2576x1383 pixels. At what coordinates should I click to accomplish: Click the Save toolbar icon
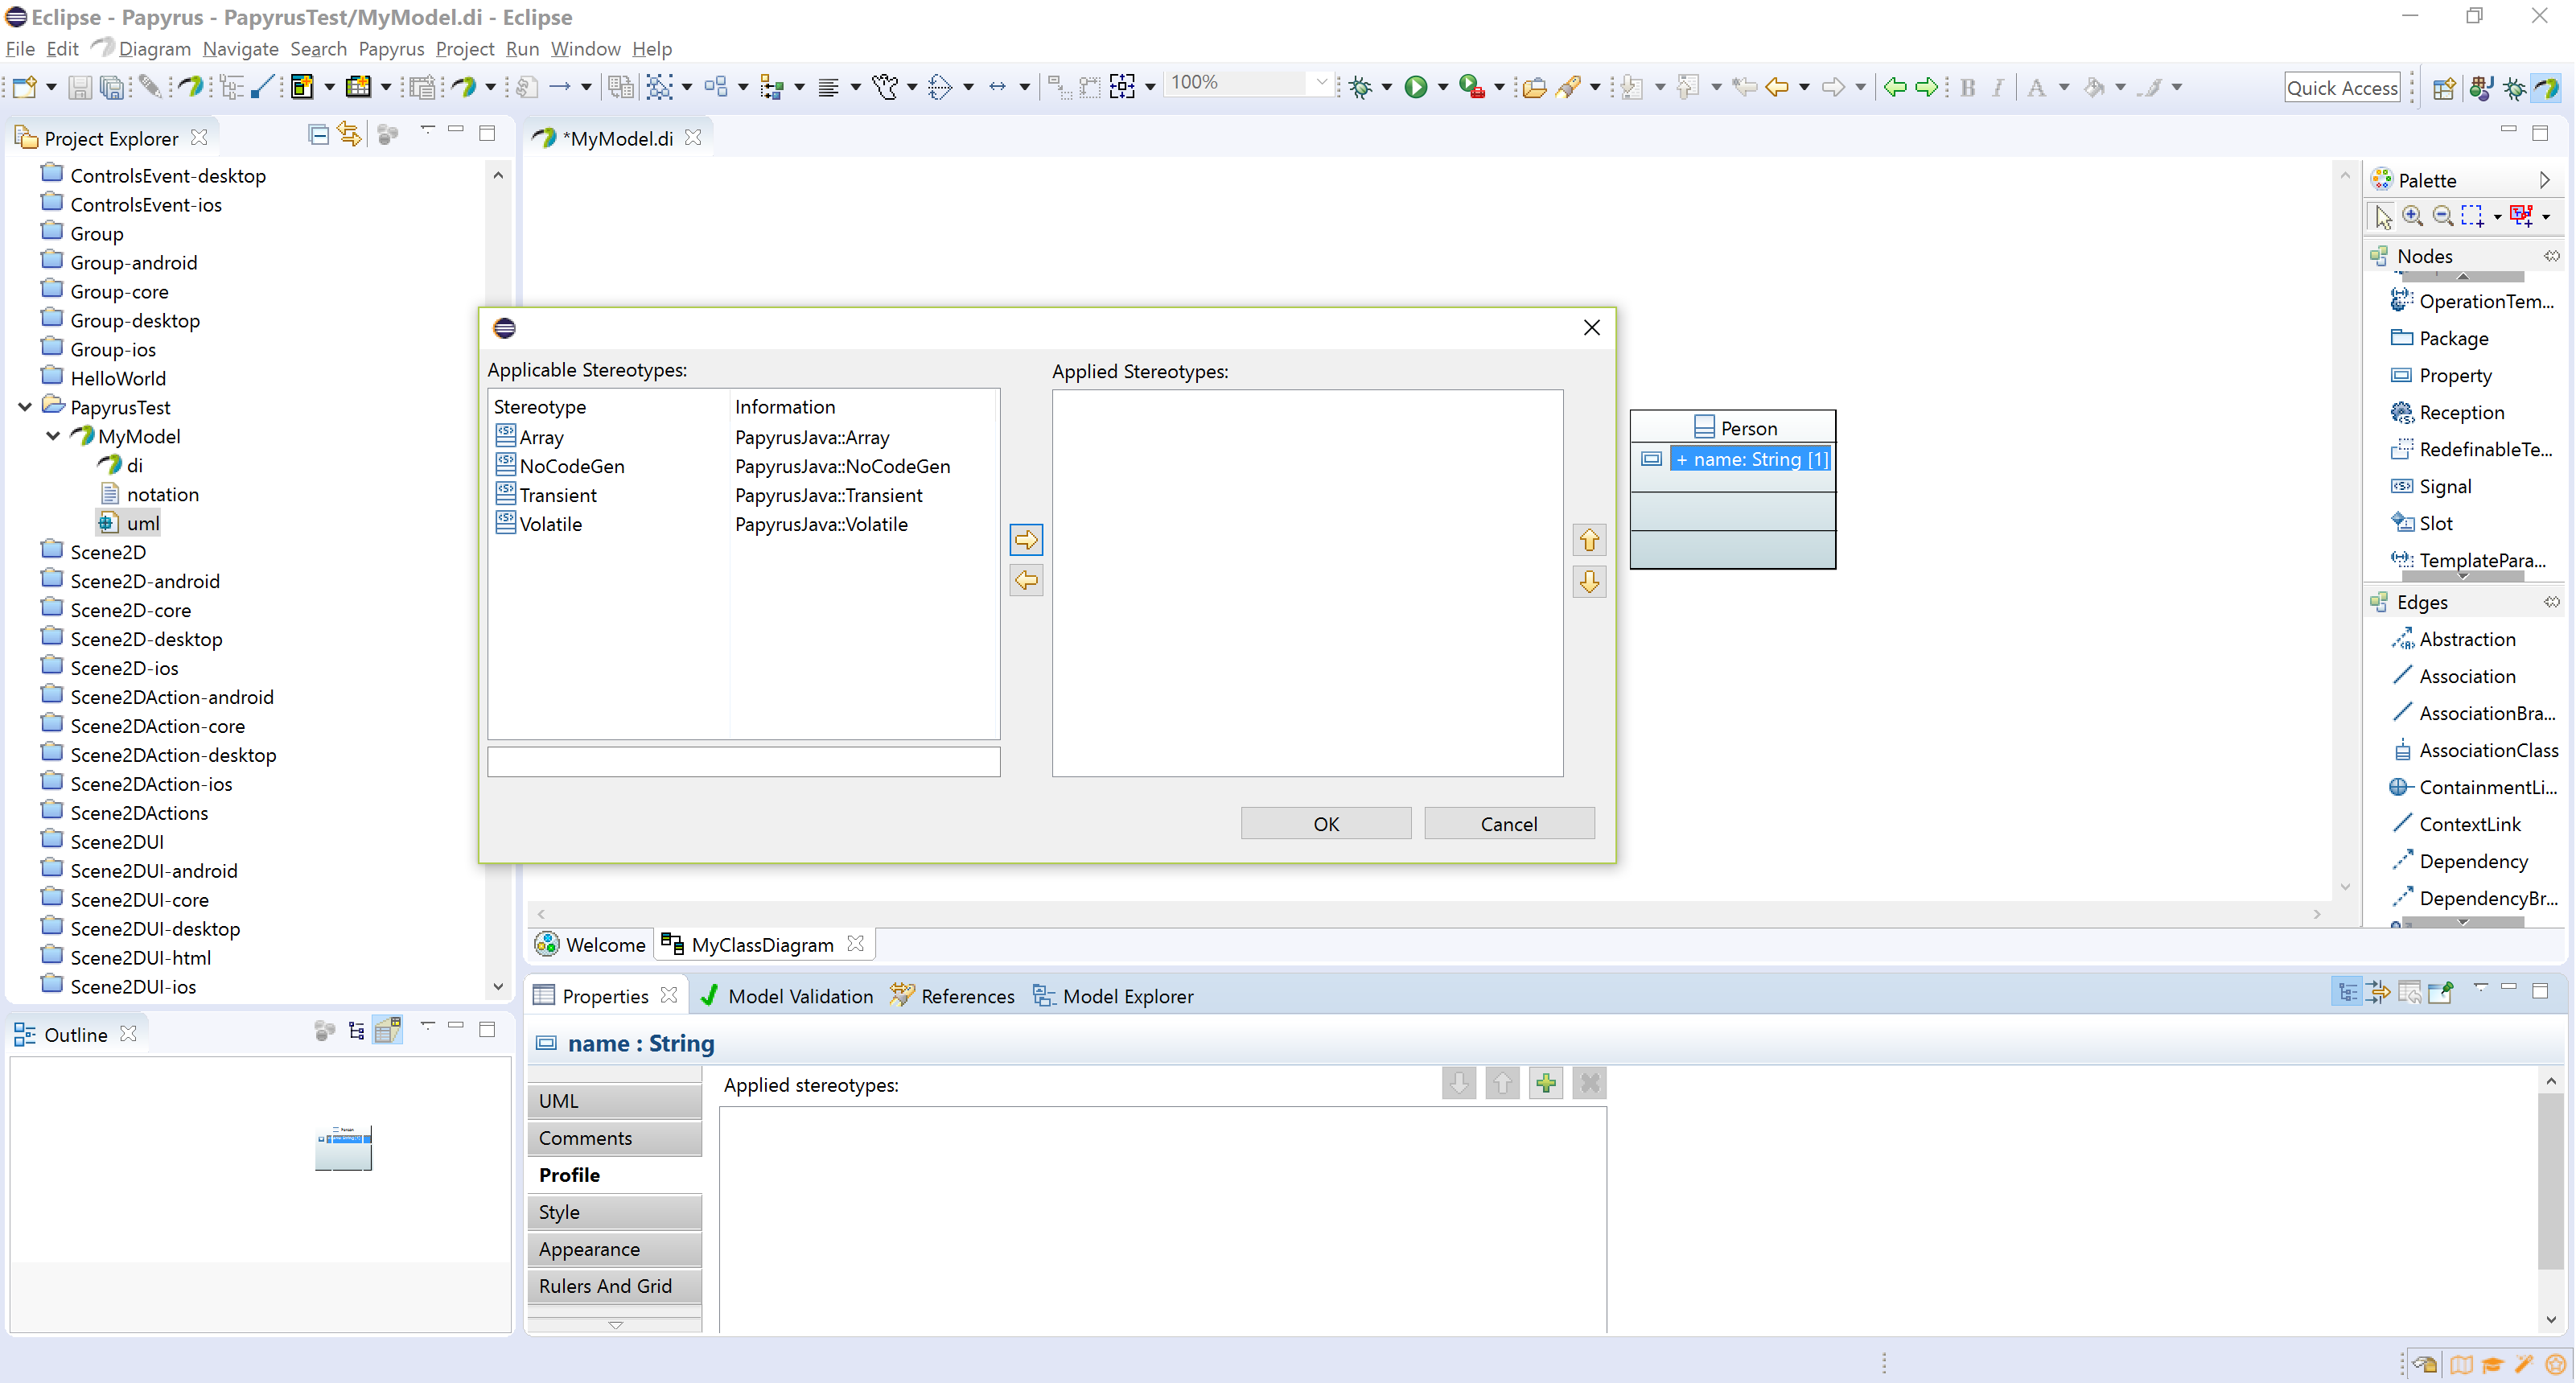click(x=79, y=87)
